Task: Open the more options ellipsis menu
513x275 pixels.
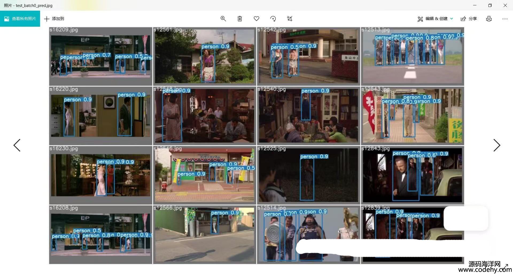Action: click(505, 19)
